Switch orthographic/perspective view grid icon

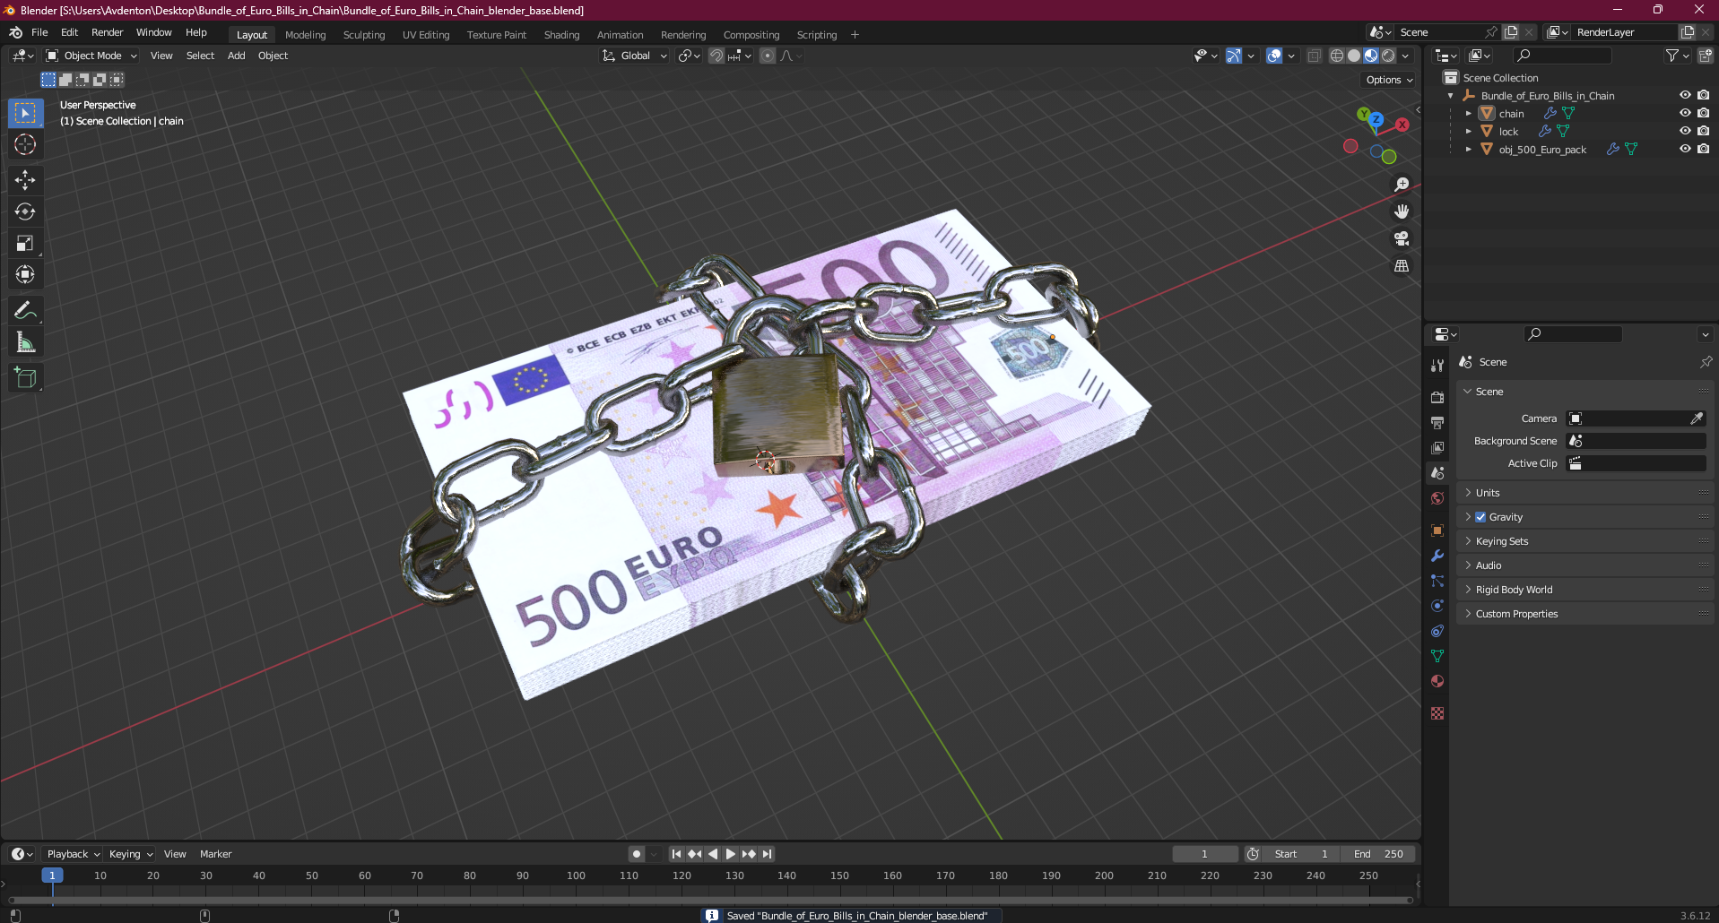pos(1402,266)
